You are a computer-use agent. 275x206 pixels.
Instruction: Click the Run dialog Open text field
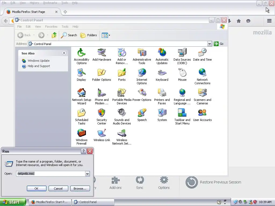pyautogui.click(x=51, y=174)
